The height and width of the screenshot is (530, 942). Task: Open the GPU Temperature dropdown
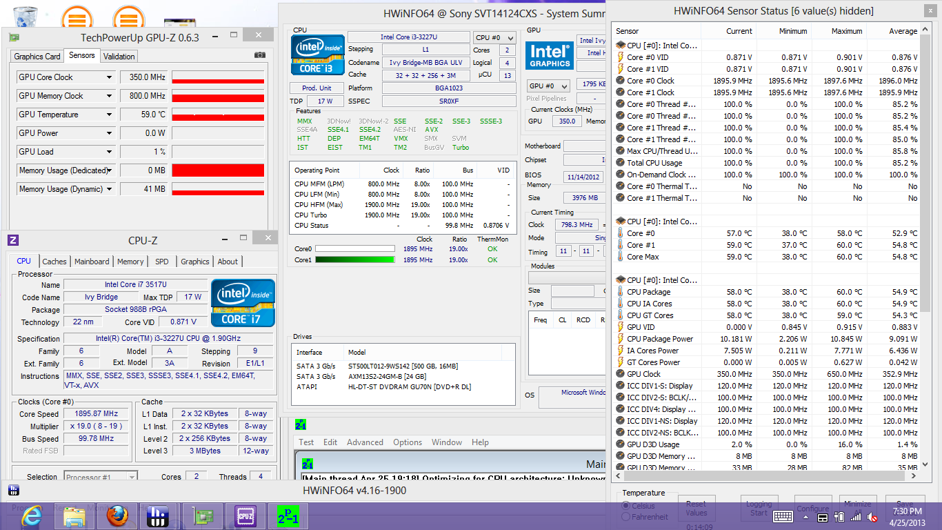pyautogui.click(x=109, y=115)
